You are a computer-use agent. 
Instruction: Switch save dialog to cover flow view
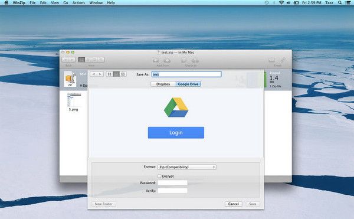click(123, 74)
